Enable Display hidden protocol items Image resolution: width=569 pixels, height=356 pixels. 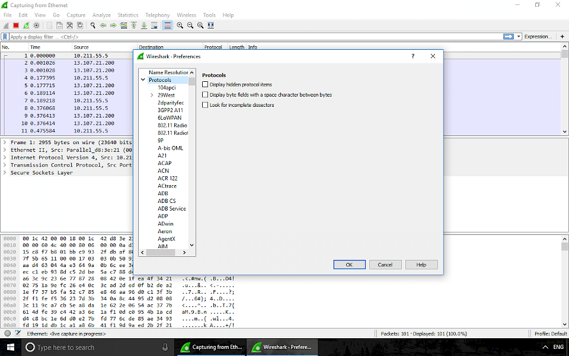tap(205, 84)
